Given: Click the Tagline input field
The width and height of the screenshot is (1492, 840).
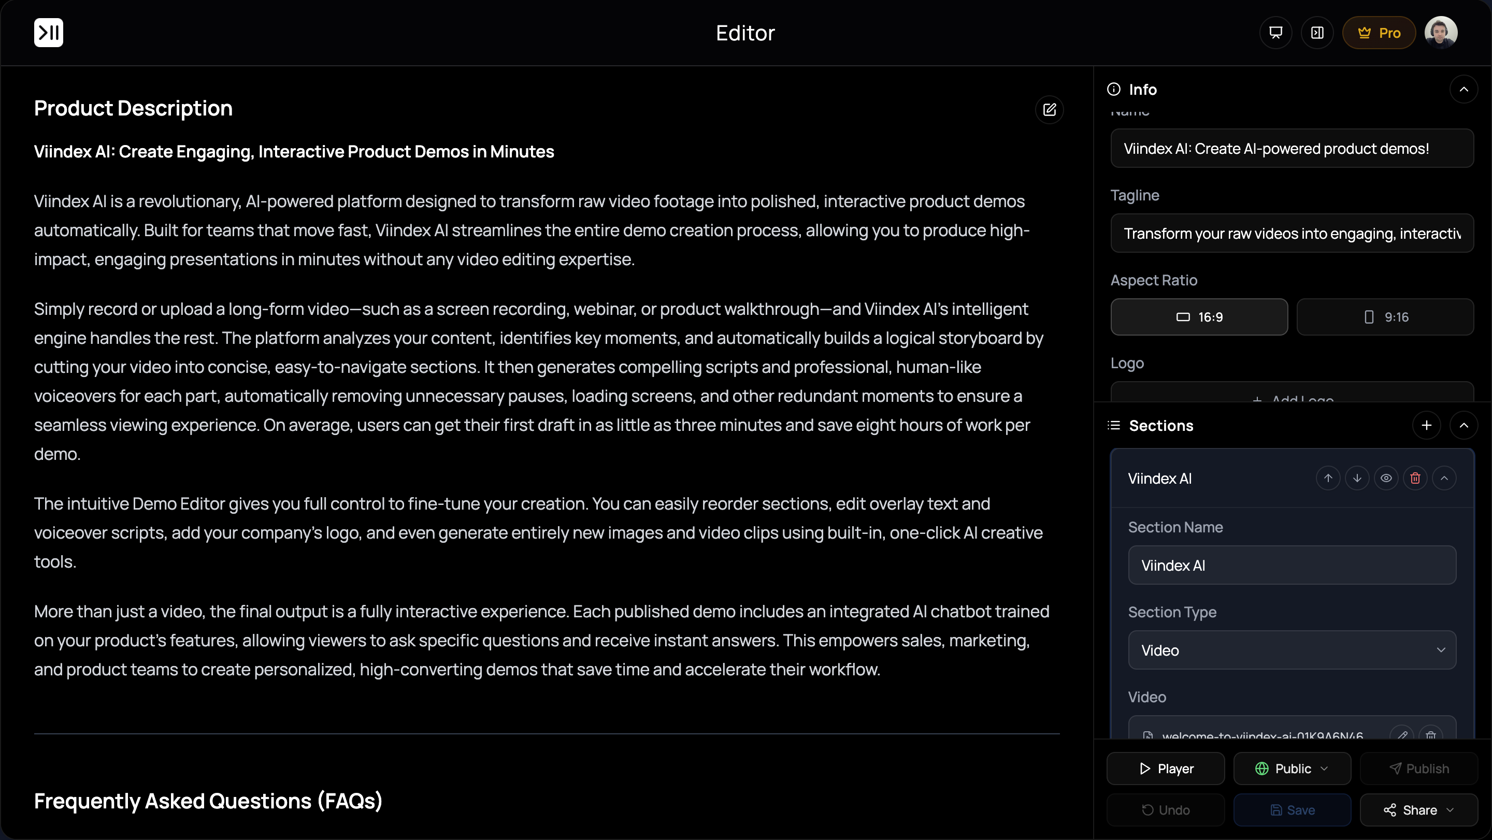Looking at the screenshot, I should pos(1292,233).
